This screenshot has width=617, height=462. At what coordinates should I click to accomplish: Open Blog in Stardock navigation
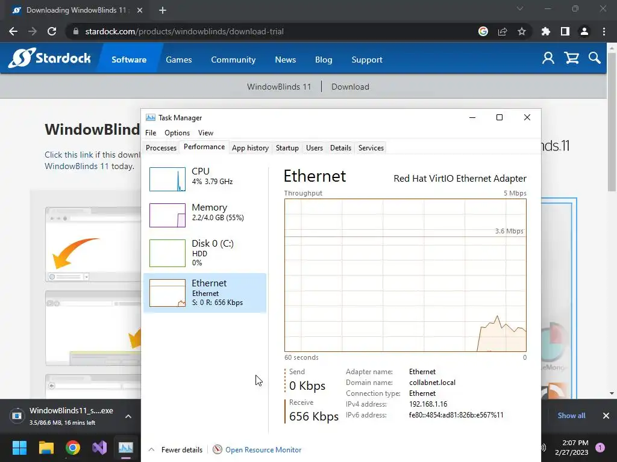pyautogui.click(x=324, y=60)
